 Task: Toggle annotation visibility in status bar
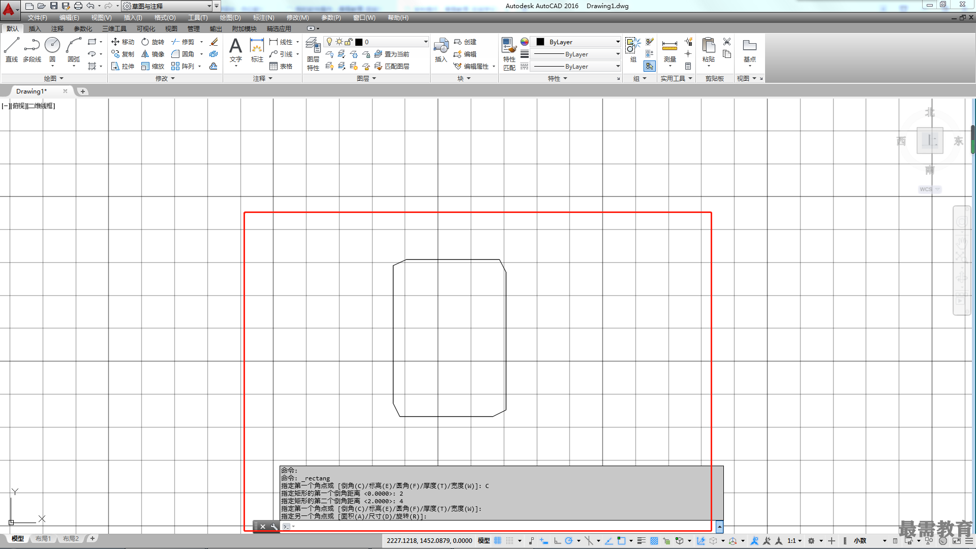point(754,541)
